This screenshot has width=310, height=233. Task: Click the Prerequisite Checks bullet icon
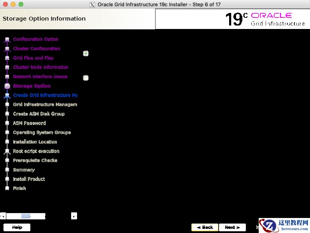(x=7, y=160)
